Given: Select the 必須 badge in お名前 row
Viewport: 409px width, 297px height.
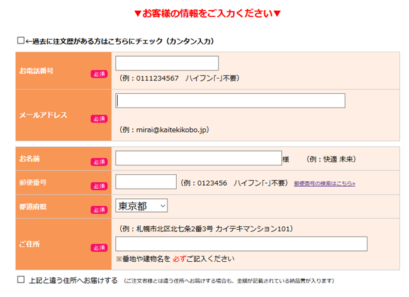Looking at the screenshot, I should (x=99, y=162).
